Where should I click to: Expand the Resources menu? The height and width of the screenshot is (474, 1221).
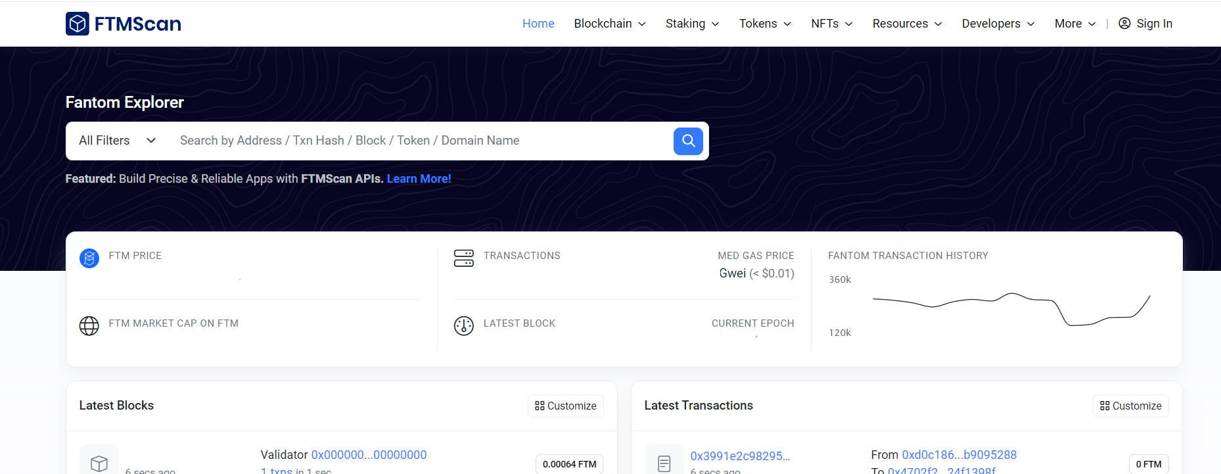pyautogui.click(x=907, y=24)
